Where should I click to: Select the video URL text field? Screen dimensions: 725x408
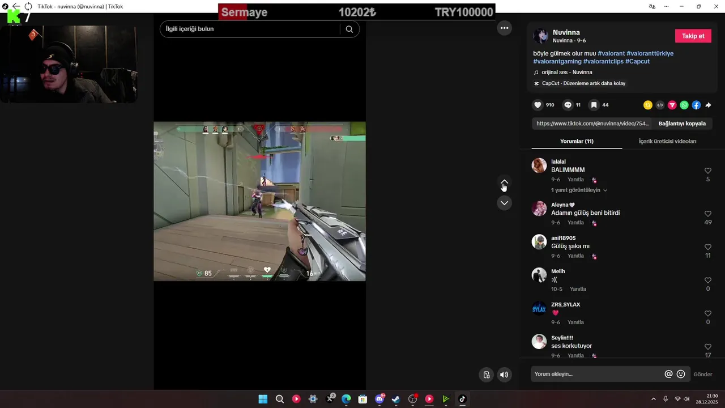tap(592, 124)
